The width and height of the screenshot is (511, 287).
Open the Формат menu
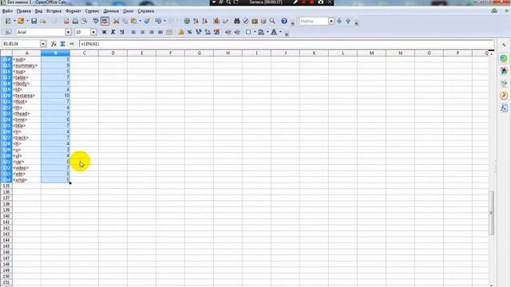(x=73, y=11)
